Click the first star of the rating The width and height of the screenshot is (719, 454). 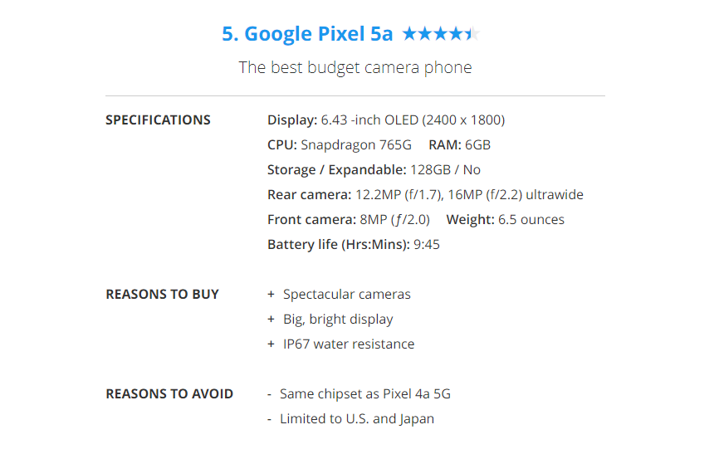(x=409, y=34)
